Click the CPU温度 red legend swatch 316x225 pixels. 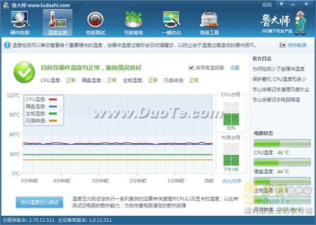point(53,99)
